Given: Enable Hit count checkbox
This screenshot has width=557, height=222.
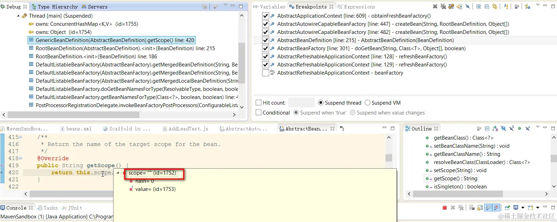Looking at the screenshot, I should pos(259,103).
